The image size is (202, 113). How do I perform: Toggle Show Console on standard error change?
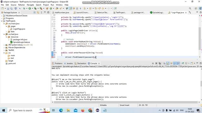coord(178,63)
